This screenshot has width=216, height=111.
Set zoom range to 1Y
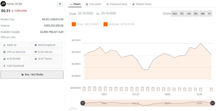tap(209, 14)
